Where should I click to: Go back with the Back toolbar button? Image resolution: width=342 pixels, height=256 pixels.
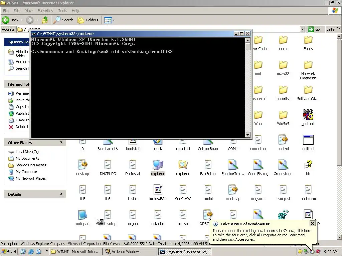(10, 20)
